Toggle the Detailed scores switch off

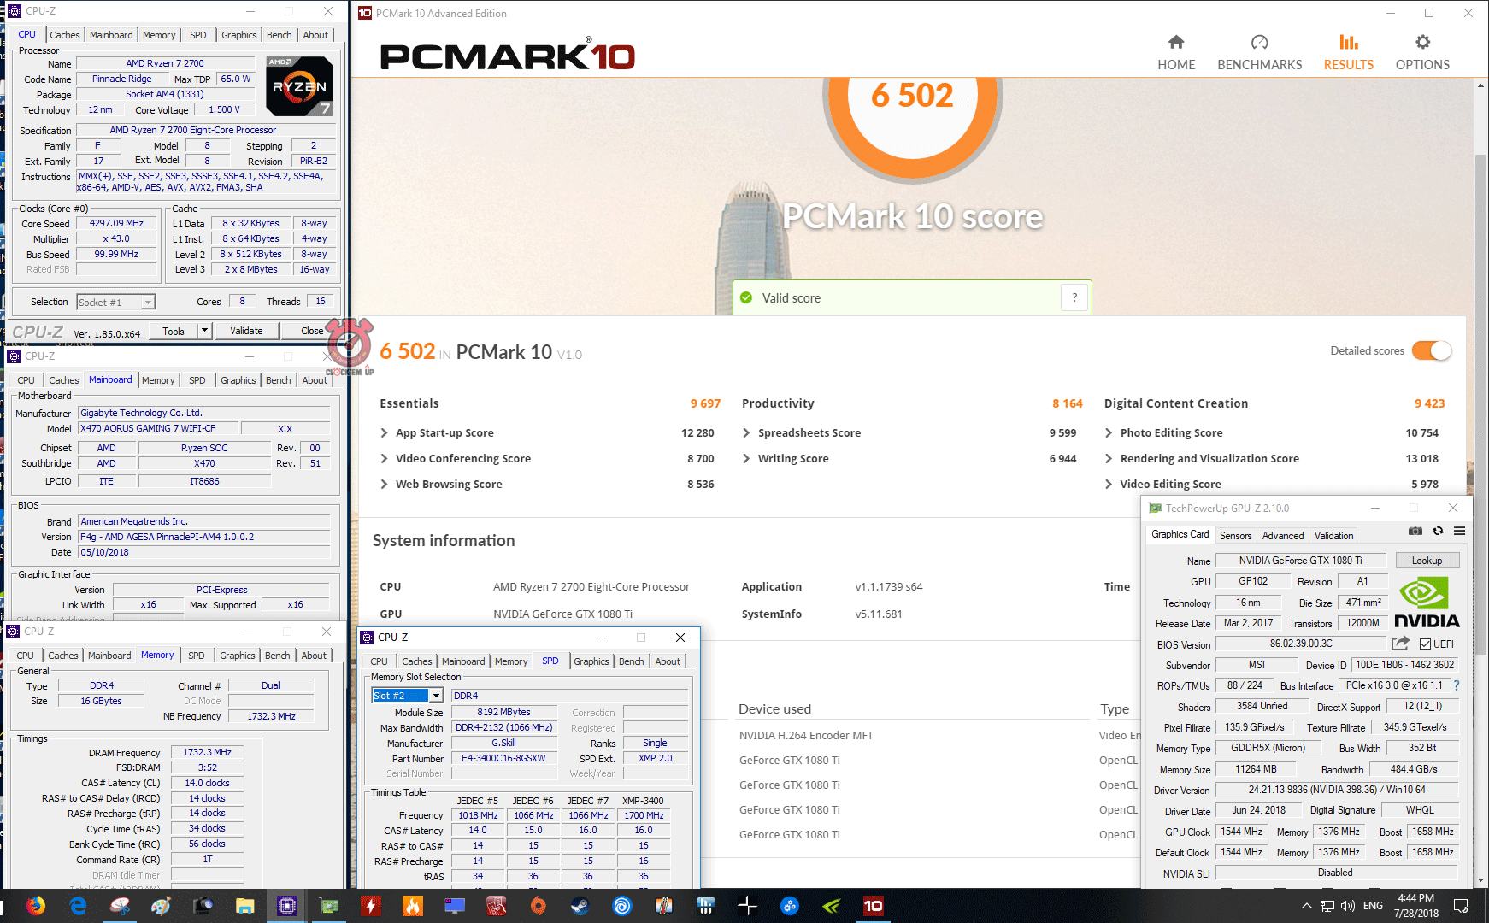click(x=1432, y=350)
